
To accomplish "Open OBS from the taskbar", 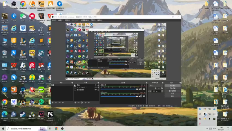I will tap(62, 128).
